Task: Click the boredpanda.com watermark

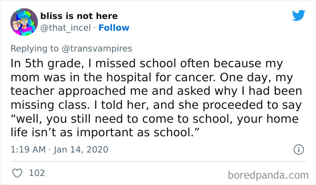Action: point(272,174)
